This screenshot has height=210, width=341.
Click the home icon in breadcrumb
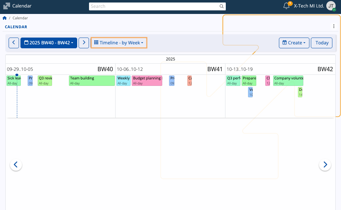(5, 18)
